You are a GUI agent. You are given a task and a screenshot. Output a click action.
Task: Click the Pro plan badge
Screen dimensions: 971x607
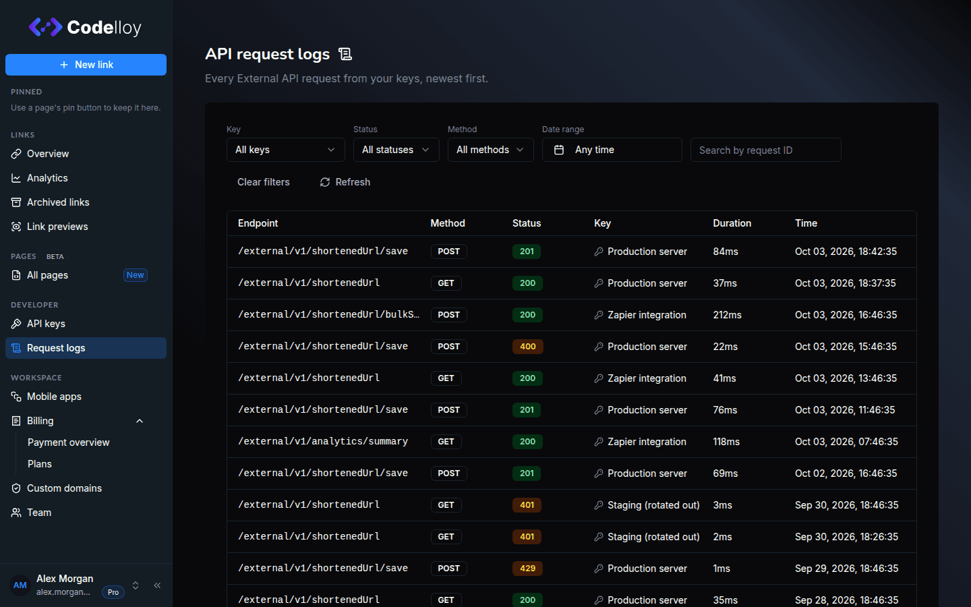(113, 592)
